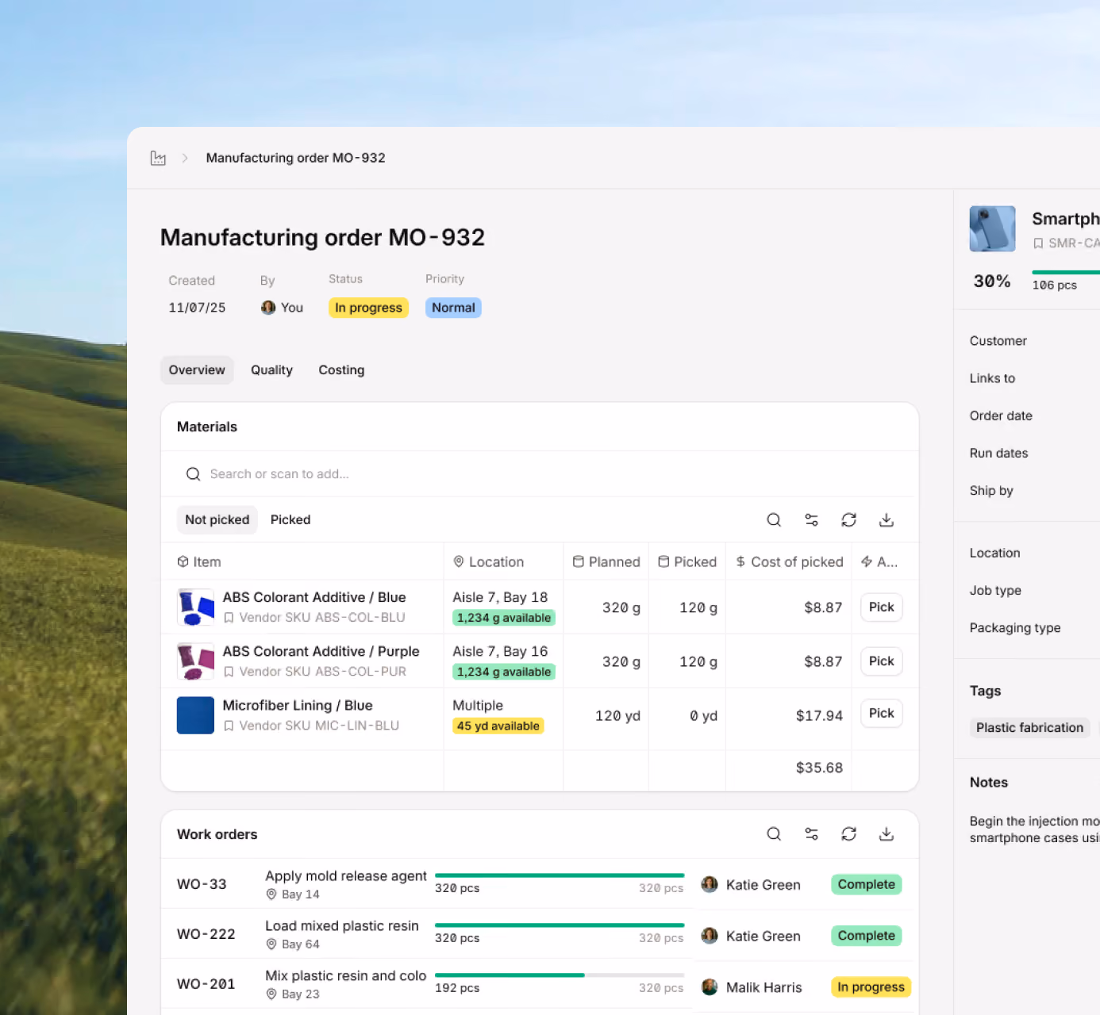Click the WO-33 progress bar
The height and width of the screenshot is (1015, 1100).
click(x=560, y=875)
